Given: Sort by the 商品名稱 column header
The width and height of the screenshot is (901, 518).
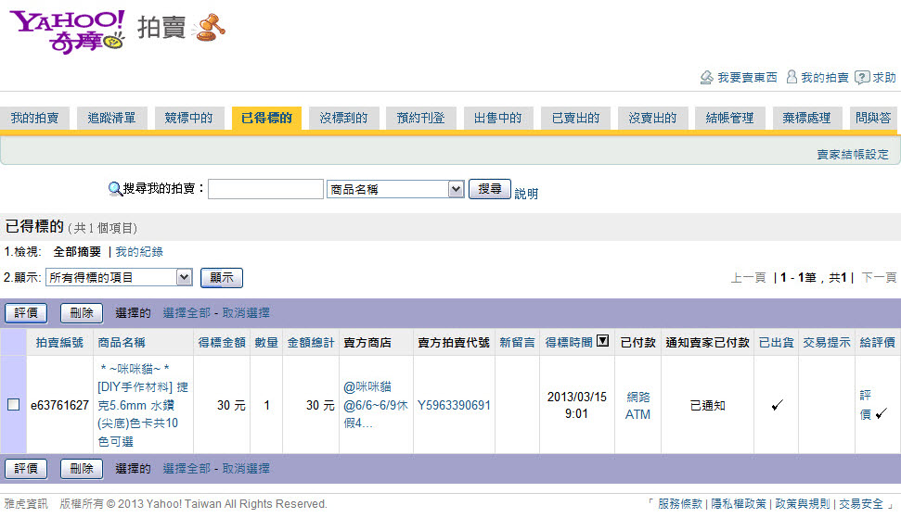Looking at the screenshot, I should [x=122, y=343].
